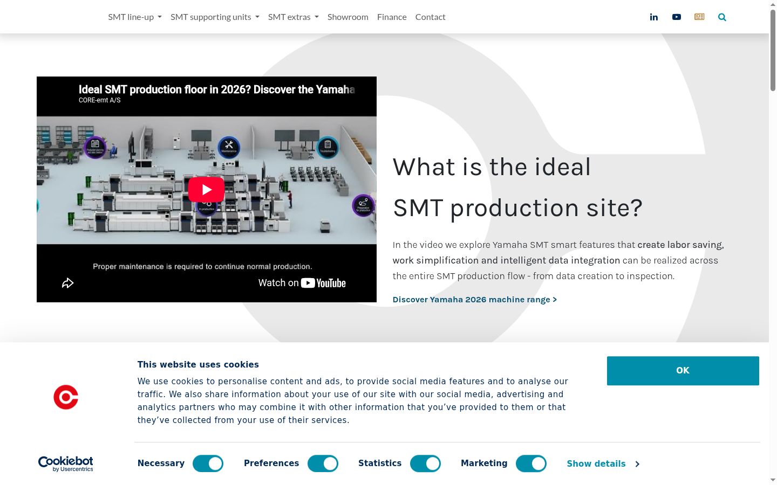Play the YouTube video
The width and height of the screenshot is (777, 485).
pyautogui.click(x=206, y=190)
